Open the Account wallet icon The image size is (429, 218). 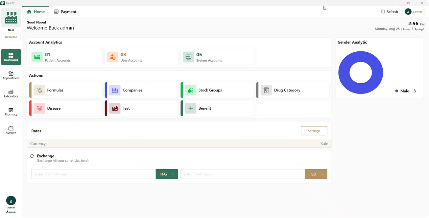coord(11,128)
